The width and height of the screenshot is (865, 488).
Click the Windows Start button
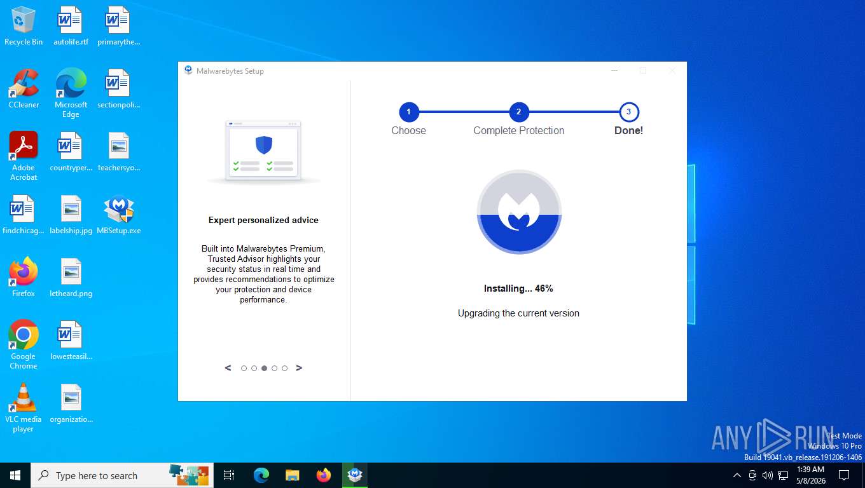point(15,475)
